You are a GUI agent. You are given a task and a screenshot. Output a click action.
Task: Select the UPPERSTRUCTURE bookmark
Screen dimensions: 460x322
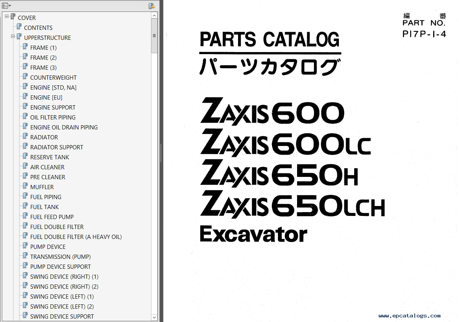coord(48,38)
